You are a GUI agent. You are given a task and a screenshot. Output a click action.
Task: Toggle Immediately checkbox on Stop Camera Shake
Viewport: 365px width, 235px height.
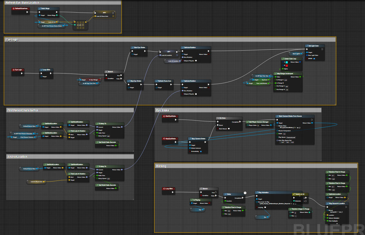201,151
